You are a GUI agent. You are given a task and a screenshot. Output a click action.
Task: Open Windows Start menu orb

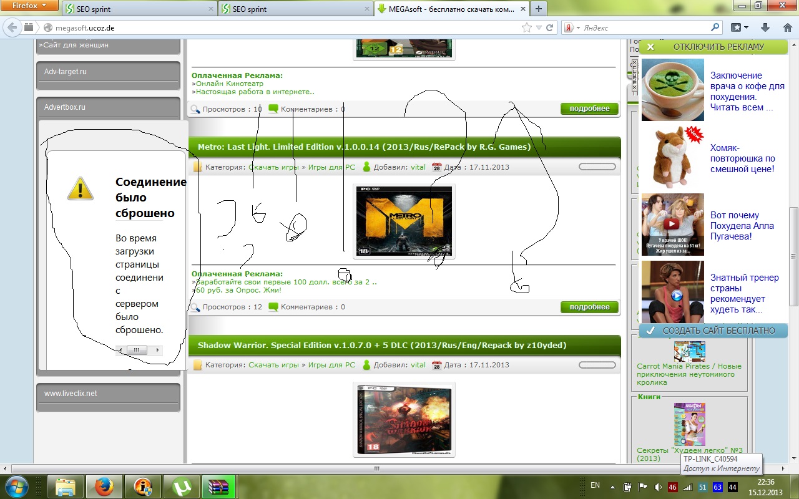pyautogui.click(x=17, y=486)
